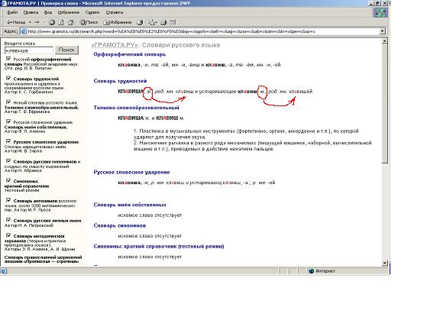Uncheck Толково-словообразовательный dictionary checkbox
Screen dimensions: 440x330
(x=8, y=102)
